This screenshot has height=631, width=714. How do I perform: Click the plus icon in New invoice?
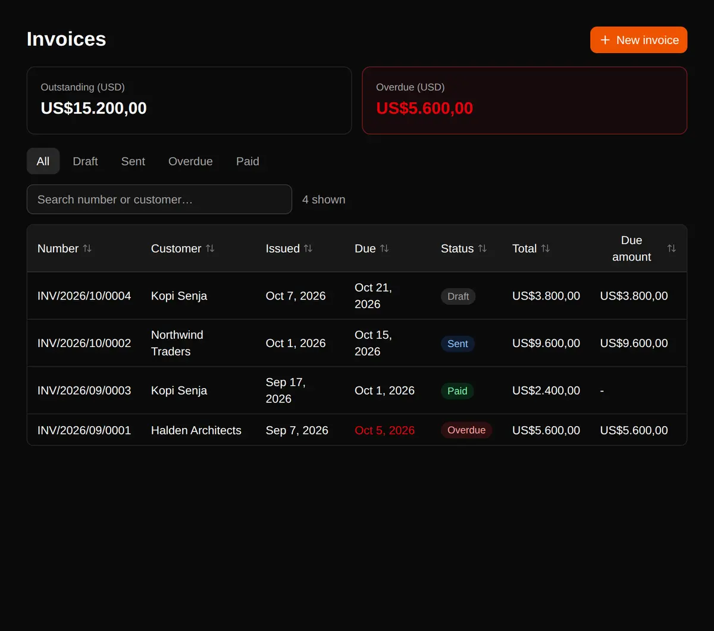[605, 40]
